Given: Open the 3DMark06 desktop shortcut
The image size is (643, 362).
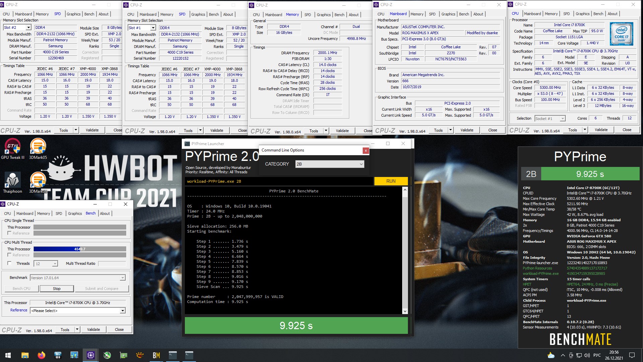Looking at the screenshot, I should [38, 183].
